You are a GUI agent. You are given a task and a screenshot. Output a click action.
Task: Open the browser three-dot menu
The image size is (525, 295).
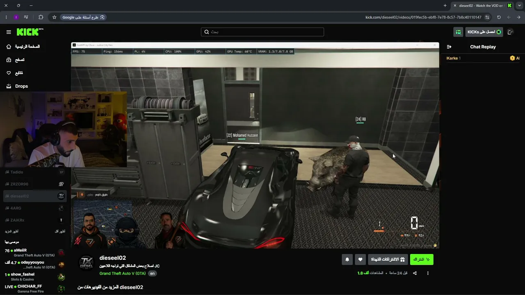tap(6, 17)
